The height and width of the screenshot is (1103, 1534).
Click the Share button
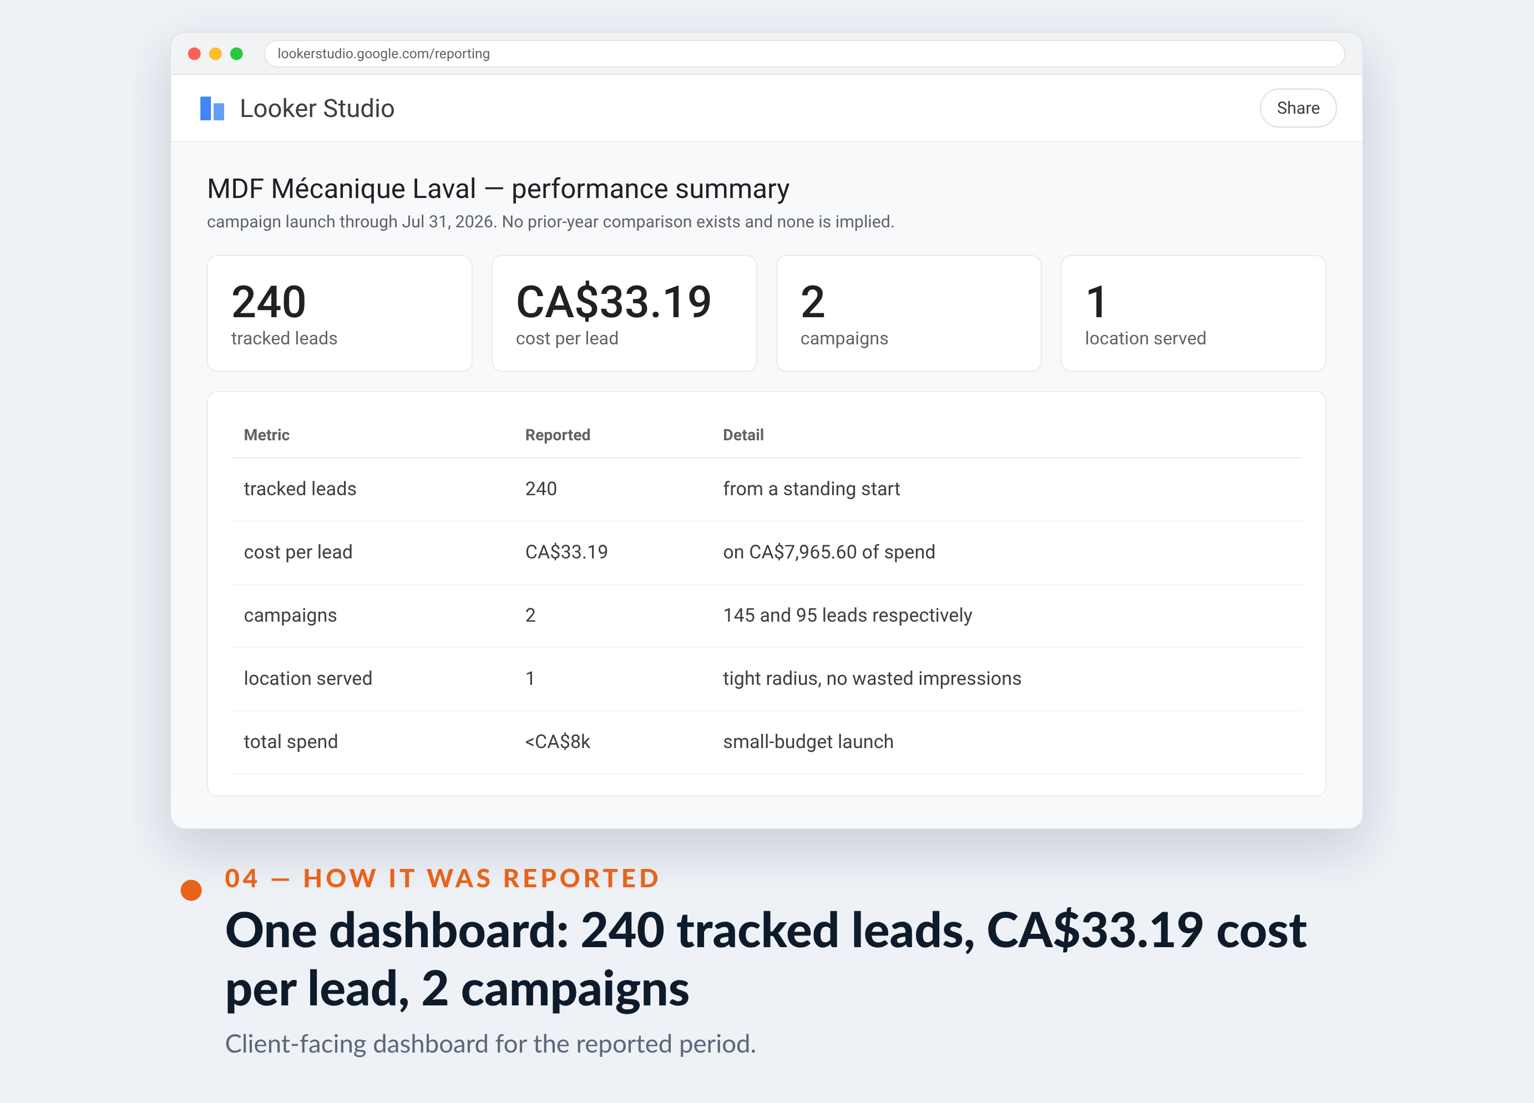point(1297,108)
